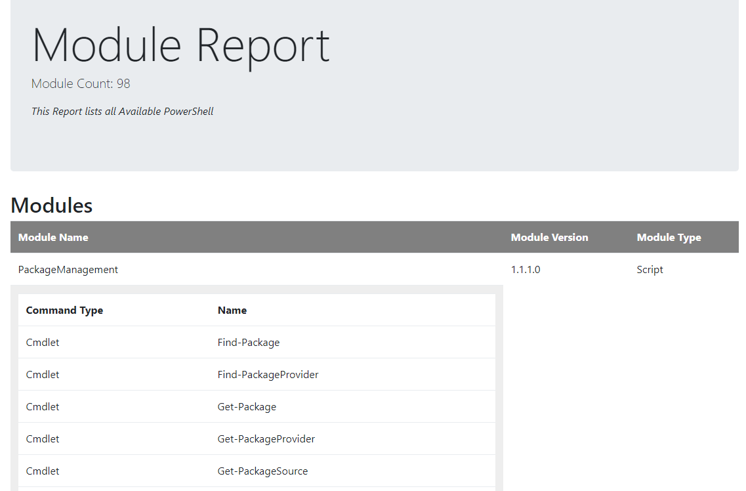Expand the PackageManagement module row
This screenshot has height=491, width=746.
pyautogui.click(x=68, y=269)
